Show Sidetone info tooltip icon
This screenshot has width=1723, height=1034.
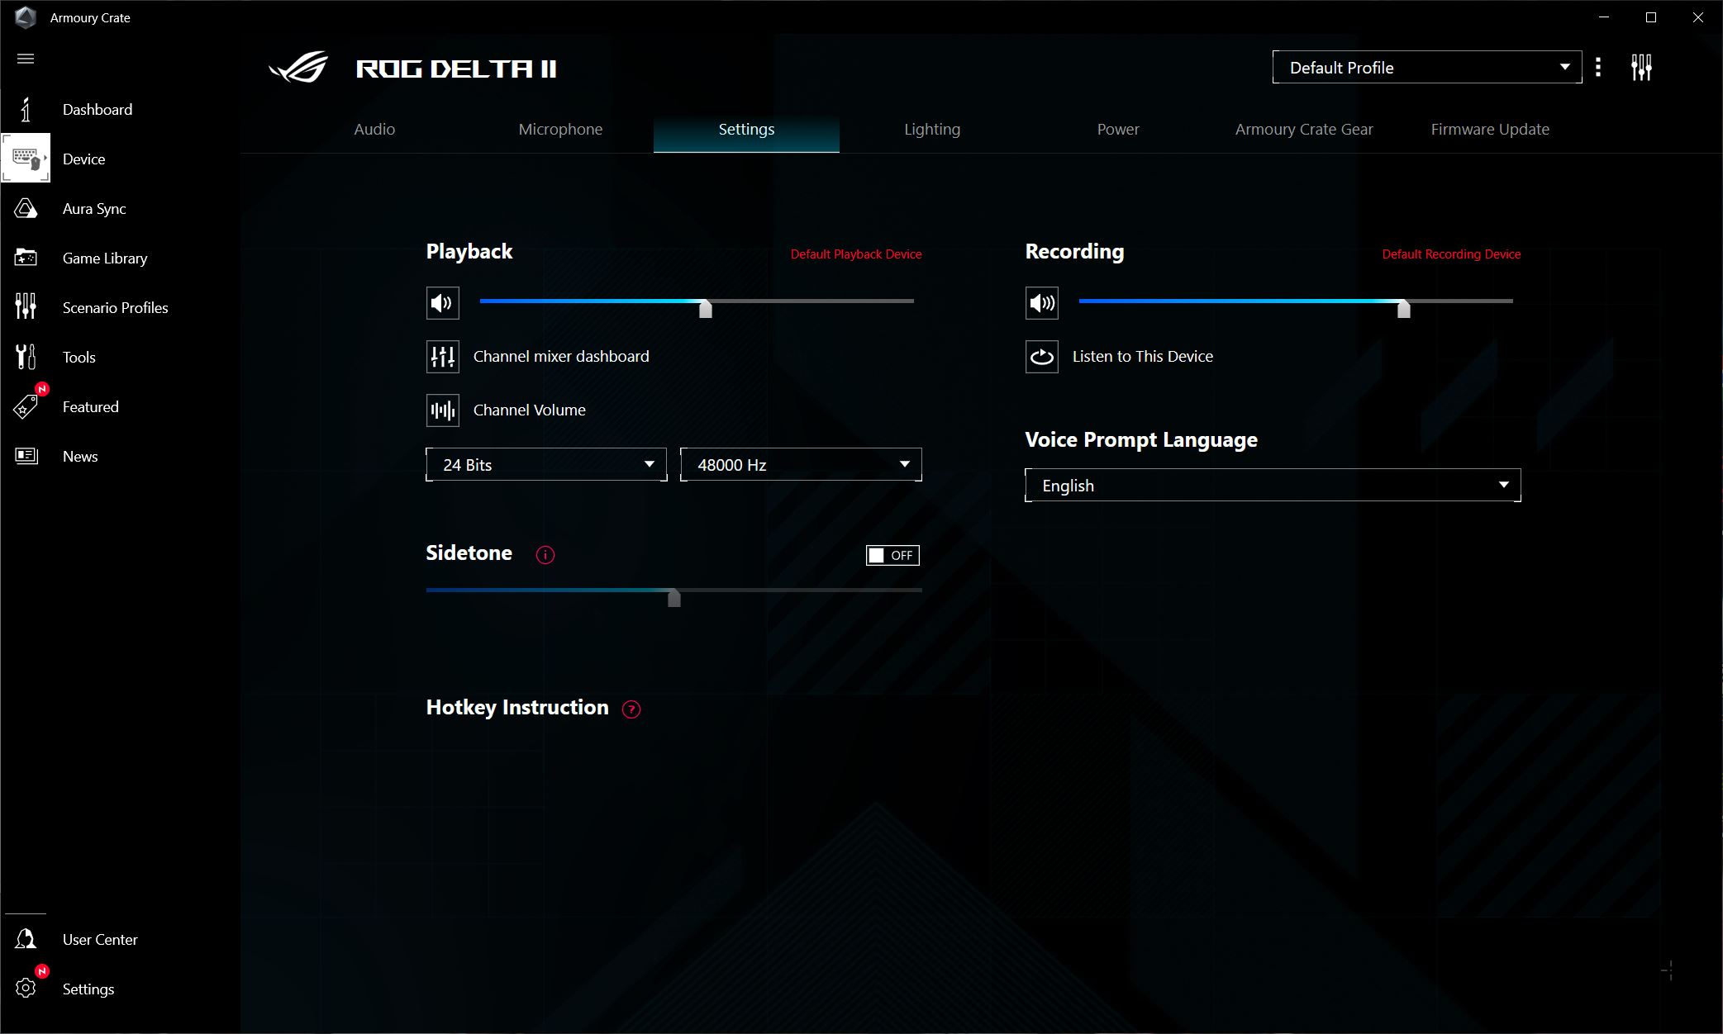(x=545, y=555)
